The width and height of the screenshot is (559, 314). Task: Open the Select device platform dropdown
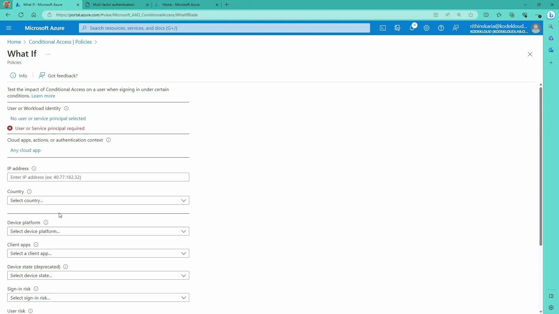pos(98,231)
